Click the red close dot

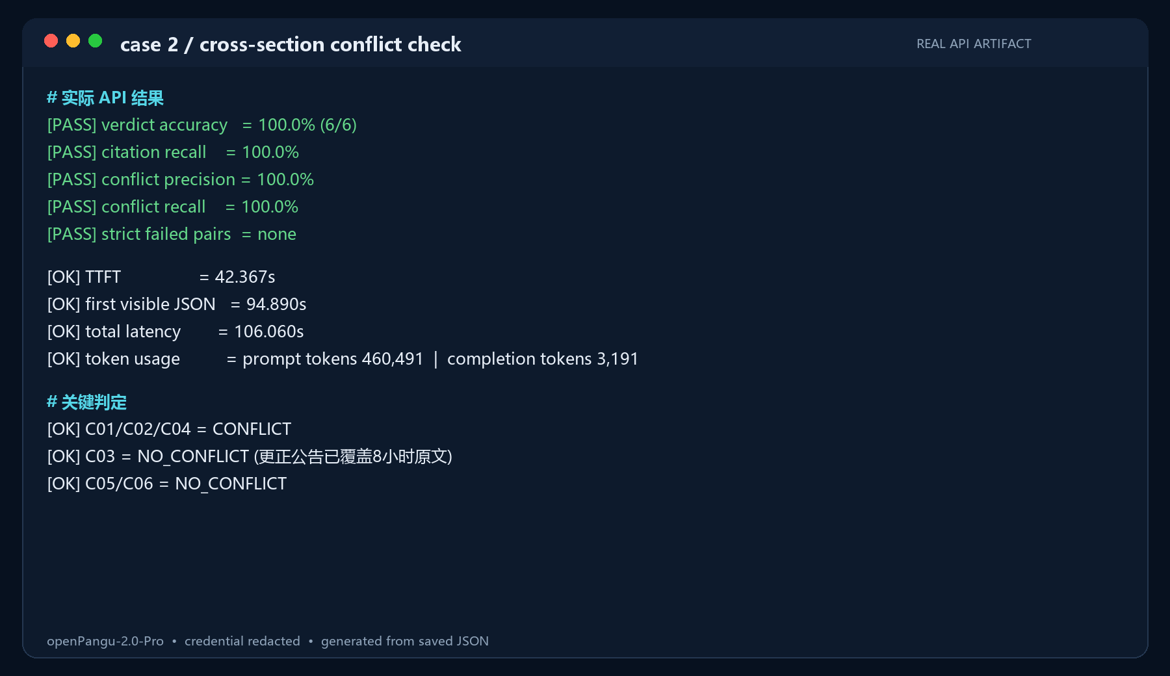pos(51,41)
